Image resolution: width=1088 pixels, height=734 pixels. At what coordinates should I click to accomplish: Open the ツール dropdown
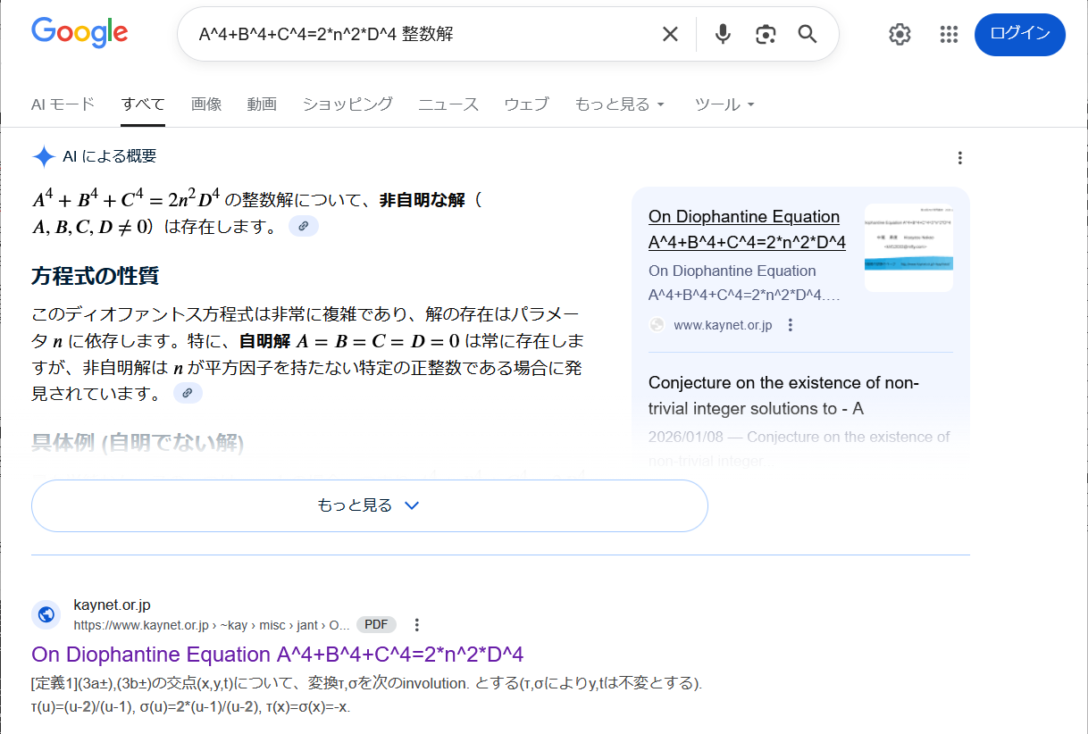[x=724, y=104]
